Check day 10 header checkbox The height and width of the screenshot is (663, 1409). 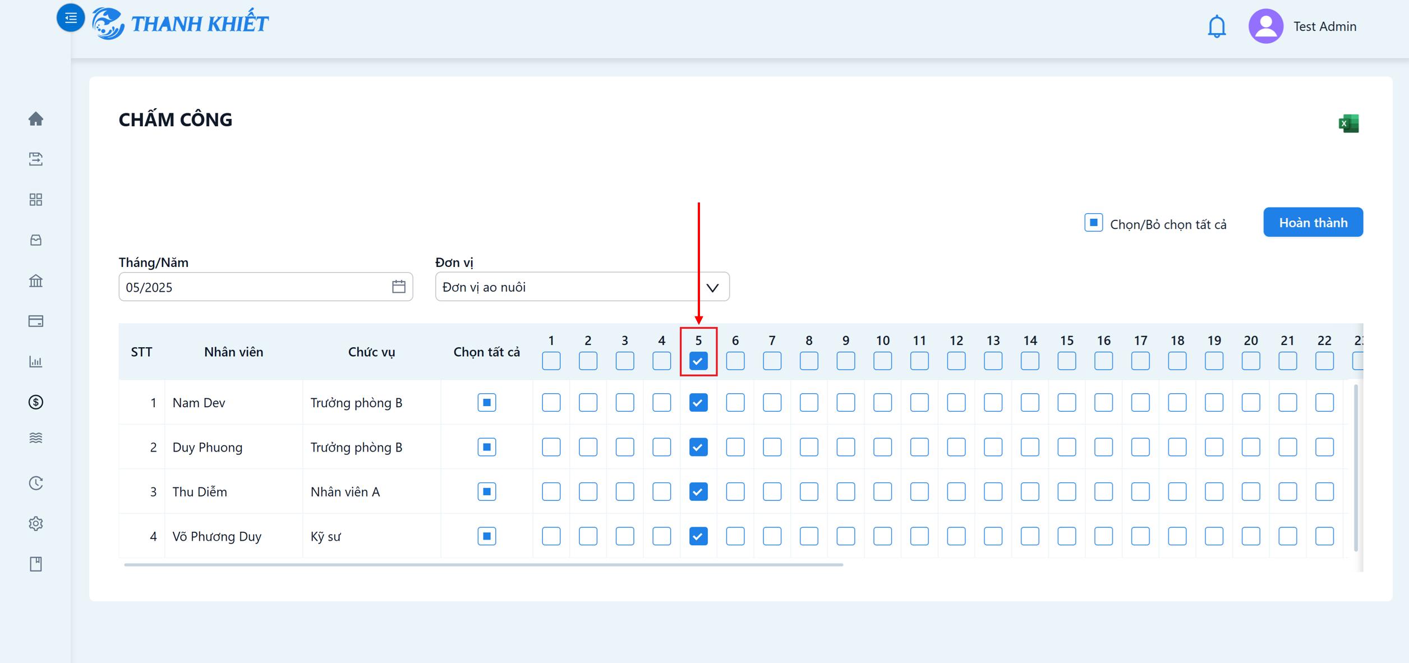882,361
